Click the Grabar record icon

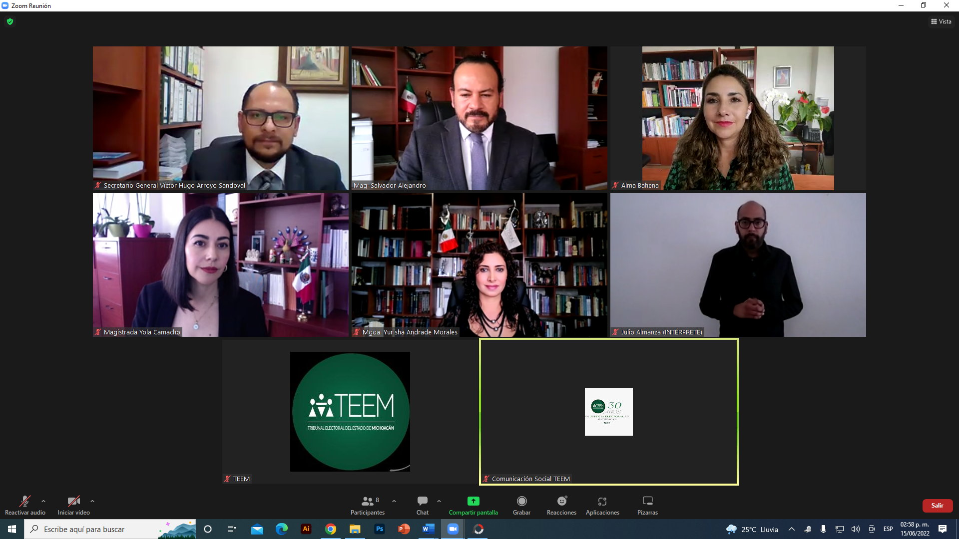[521, 501]
